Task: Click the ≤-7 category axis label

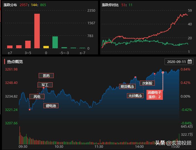Action: point(82,53)
